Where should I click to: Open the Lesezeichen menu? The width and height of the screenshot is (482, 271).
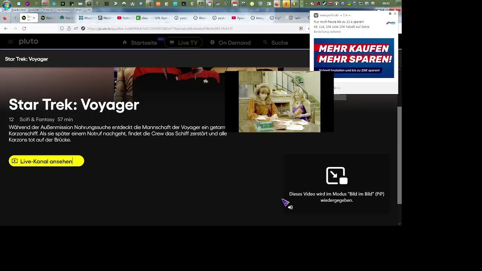coord(63,10)
